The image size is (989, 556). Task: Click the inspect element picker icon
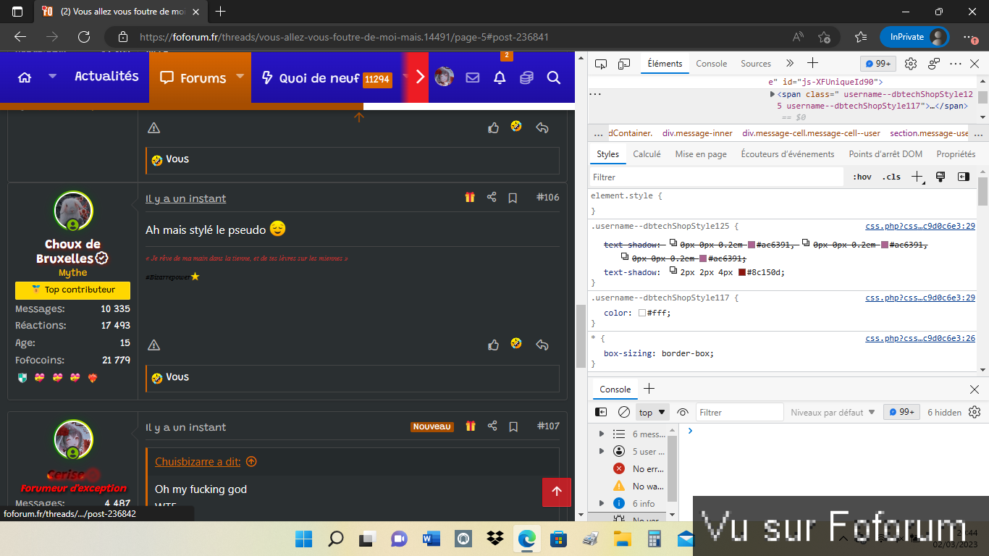pyautogui.click(x=600, y=64)
